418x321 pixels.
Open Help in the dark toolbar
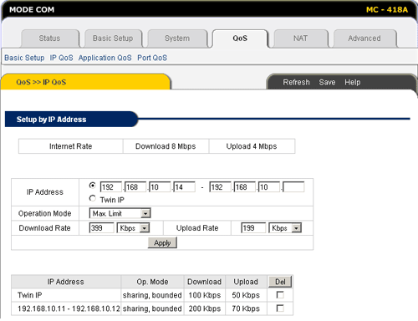coord(353,82)
